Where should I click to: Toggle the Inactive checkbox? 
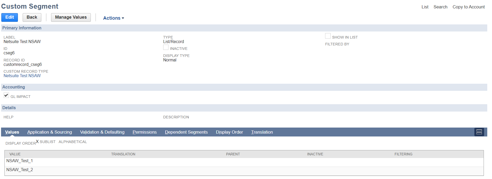(166, 47)
